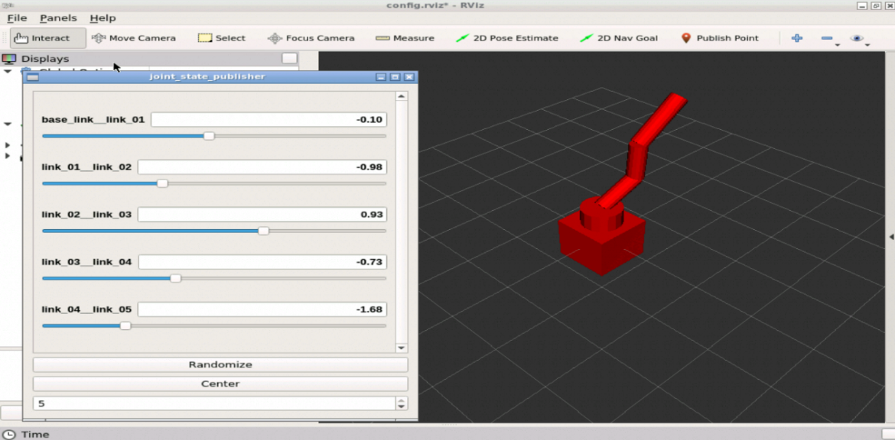
Task: Click the link_03__link_04 joint label
Action: pyautogui.click(x=86, y=262)
